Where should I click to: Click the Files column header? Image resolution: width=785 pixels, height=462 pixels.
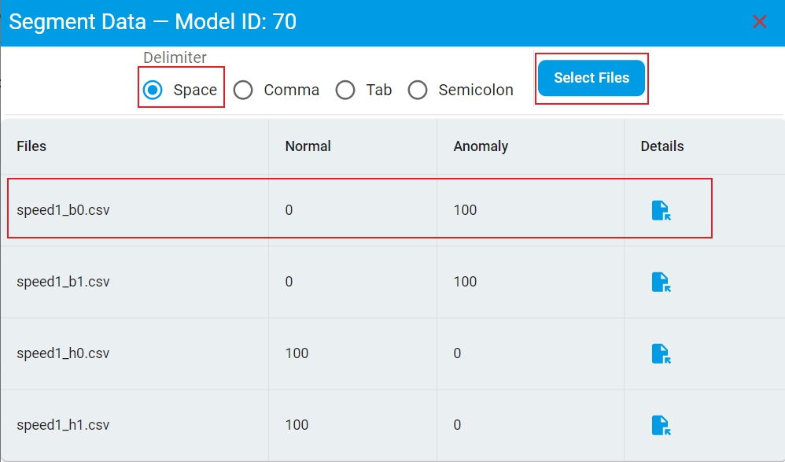pyautogui.click(x=31, y=146)
